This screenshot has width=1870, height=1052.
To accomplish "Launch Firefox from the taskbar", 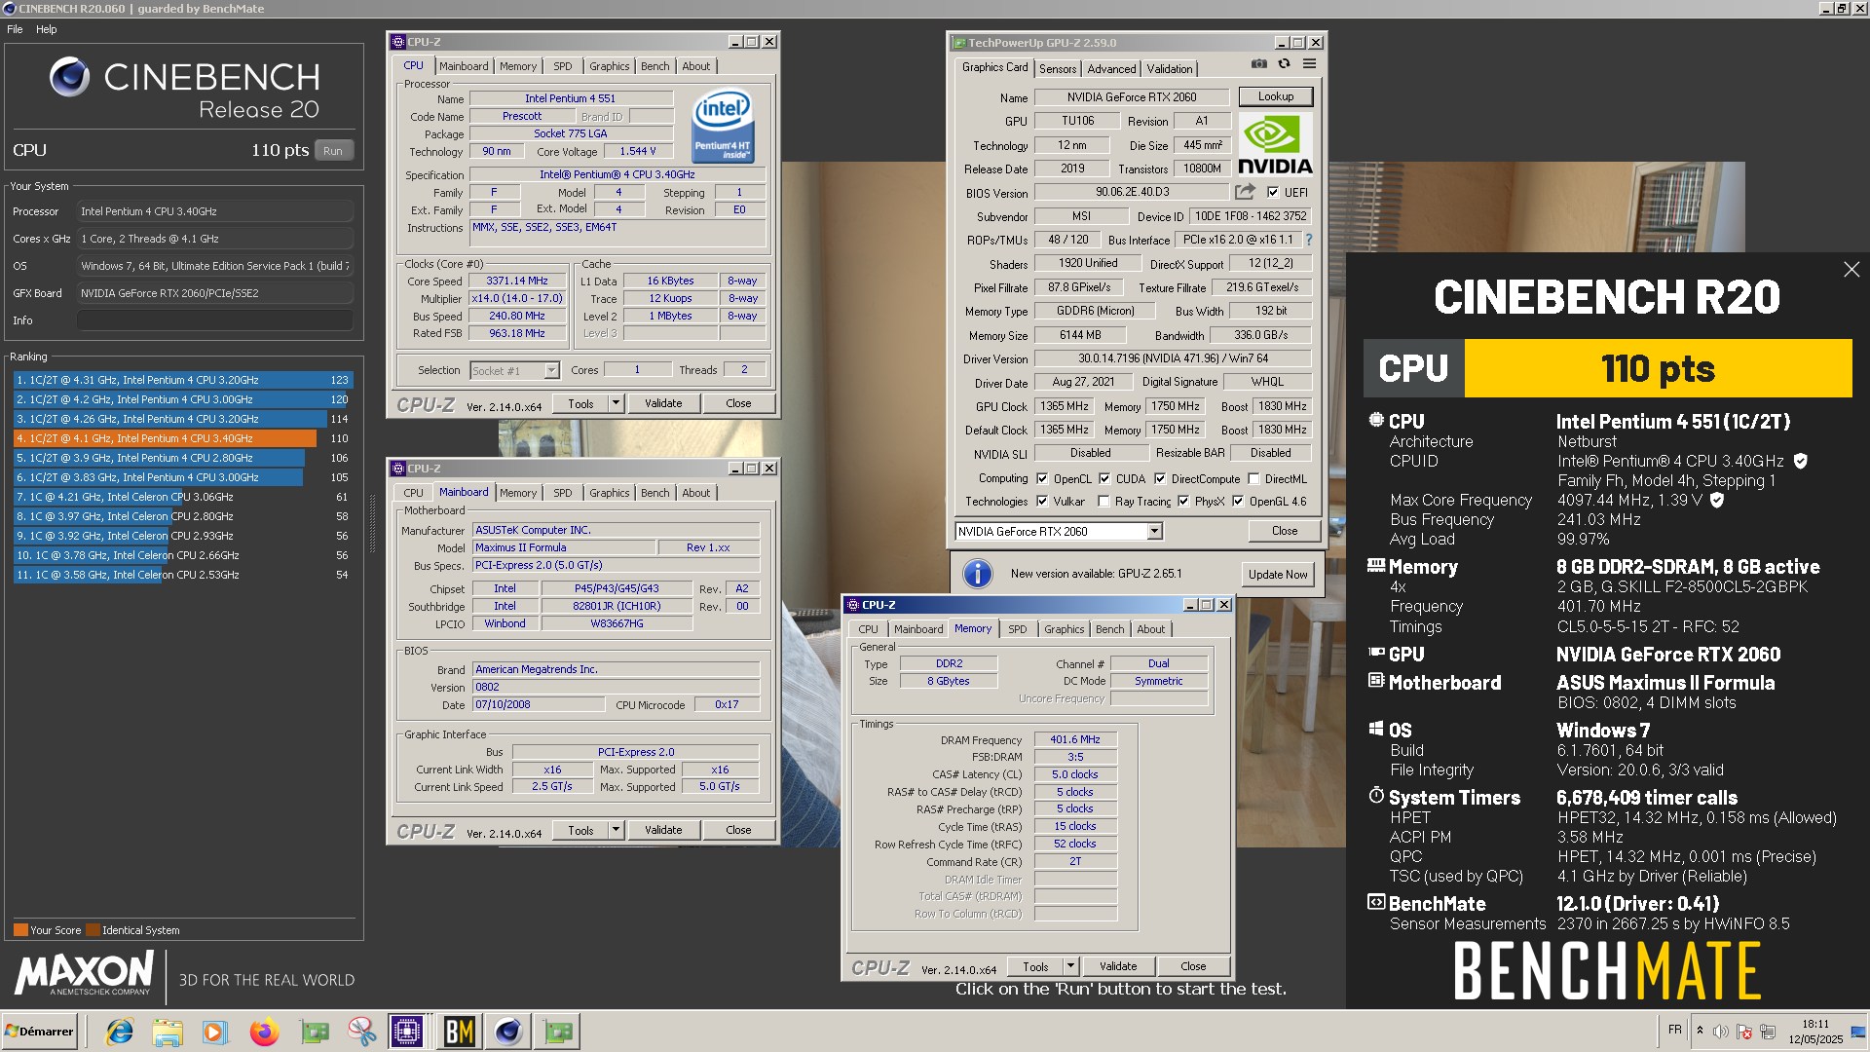I will click(264, 1032).
